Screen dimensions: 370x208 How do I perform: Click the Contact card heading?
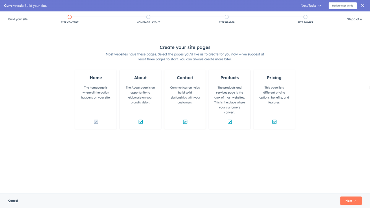pos(185,78)
